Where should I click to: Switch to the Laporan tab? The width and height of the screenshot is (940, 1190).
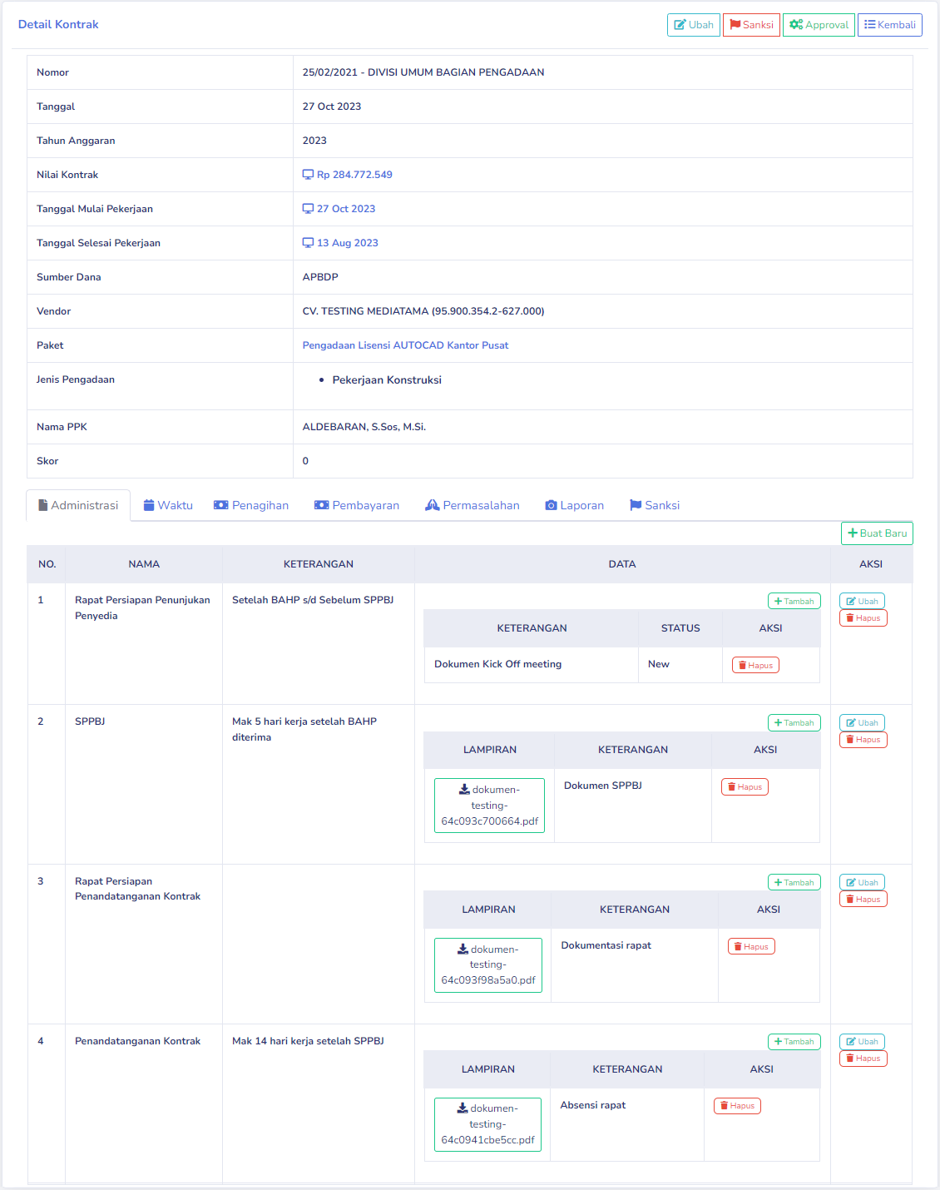(x=574, y=505)
